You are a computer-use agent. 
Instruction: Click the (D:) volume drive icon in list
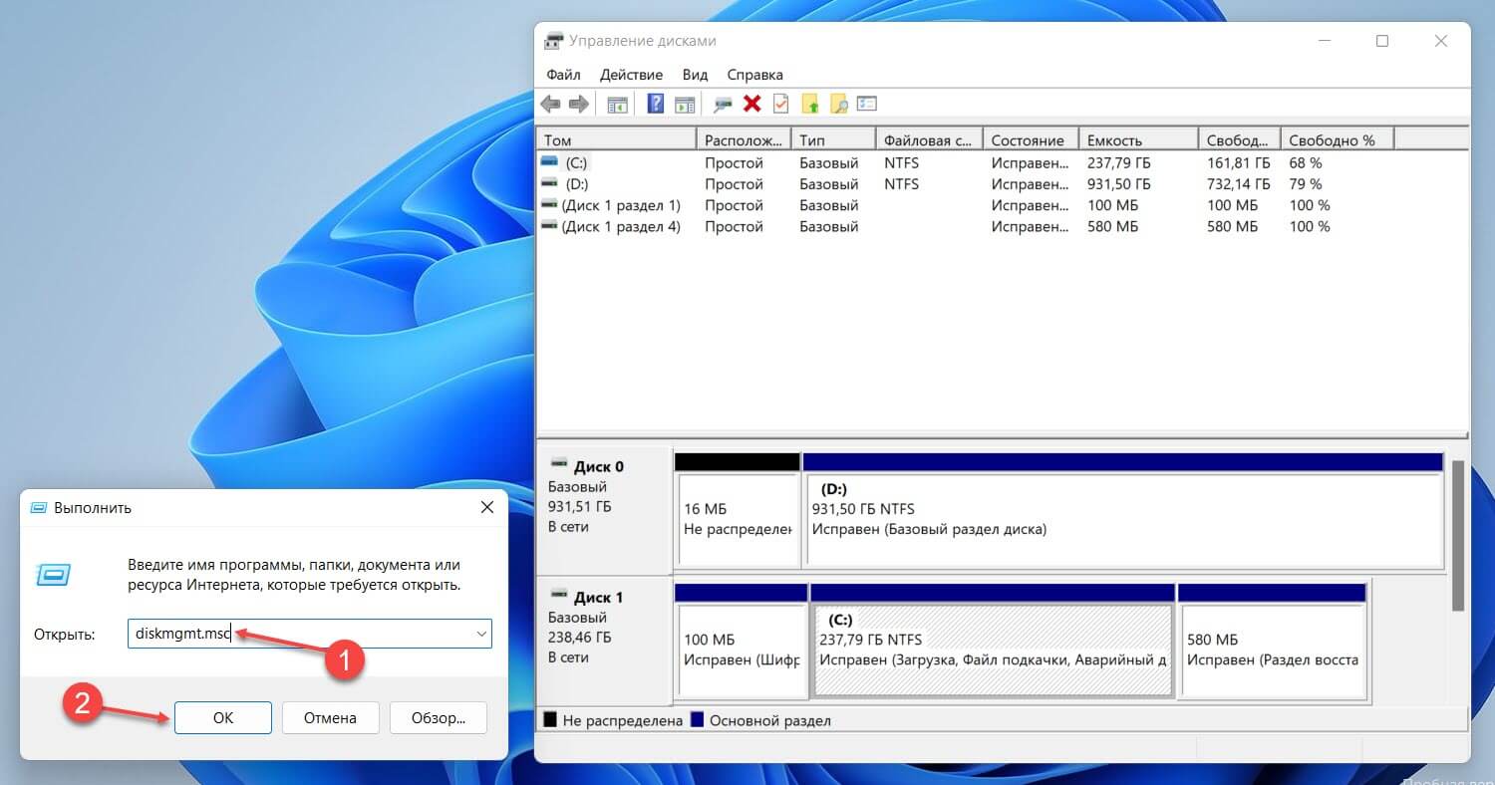(549, 183)
